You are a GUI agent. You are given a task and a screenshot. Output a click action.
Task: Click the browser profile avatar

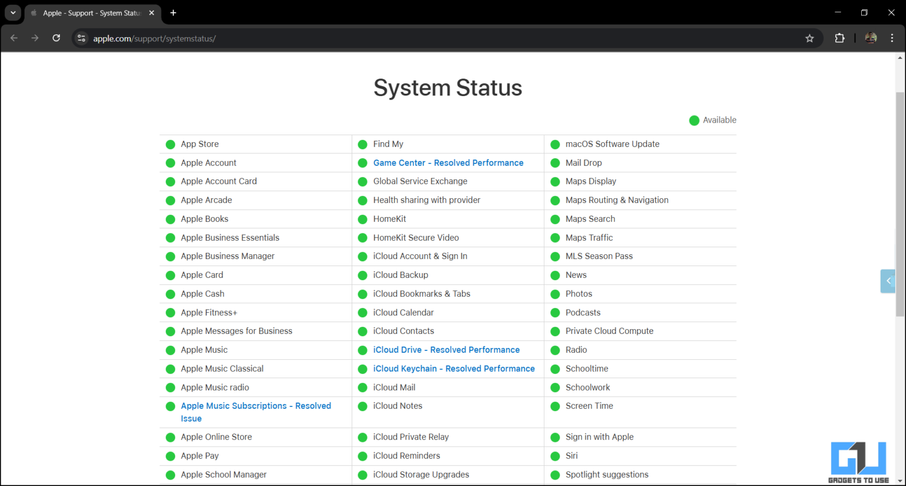(871, 37)
